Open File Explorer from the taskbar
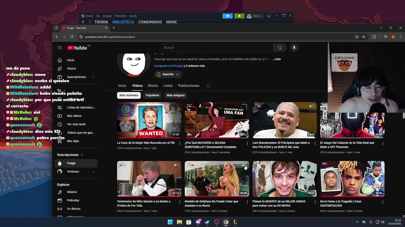This screenshot has height=227, width=405. click(x=179, y=222)
